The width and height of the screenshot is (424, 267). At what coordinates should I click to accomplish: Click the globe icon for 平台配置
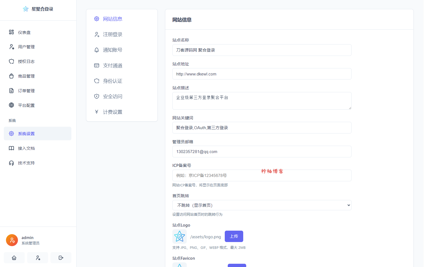11,105
